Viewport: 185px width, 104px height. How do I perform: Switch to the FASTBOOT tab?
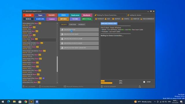coord(82,25)
